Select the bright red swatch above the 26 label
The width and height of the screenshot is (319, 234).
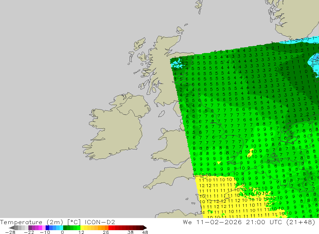110,228
